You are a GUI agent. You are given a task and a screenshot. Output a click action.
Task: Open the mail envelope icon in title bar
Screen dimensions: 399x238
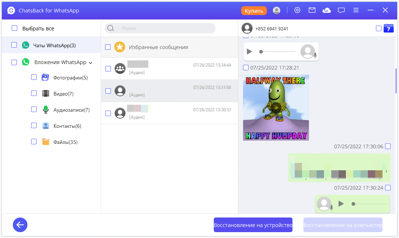(312, 10)
